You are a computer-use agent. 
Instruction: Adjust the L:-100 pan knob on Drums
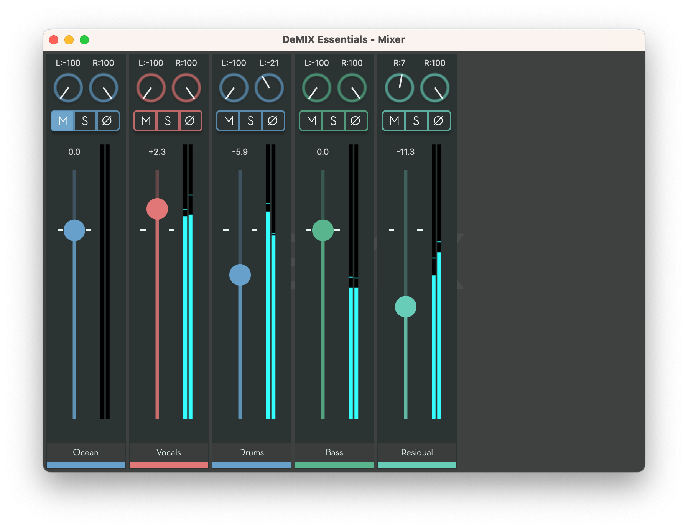tap(234, 88)
